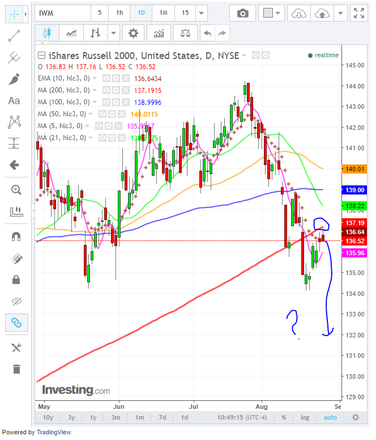Select area line chart style
This screenshot has height=440, width=376.
point(71,33)
